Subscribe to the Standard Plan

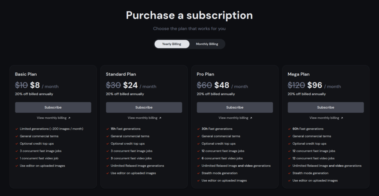pos(144,107)
